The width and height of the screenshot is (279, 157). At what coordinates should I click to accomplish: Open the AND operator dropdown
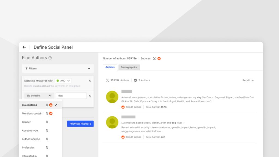tap(63, 81)
